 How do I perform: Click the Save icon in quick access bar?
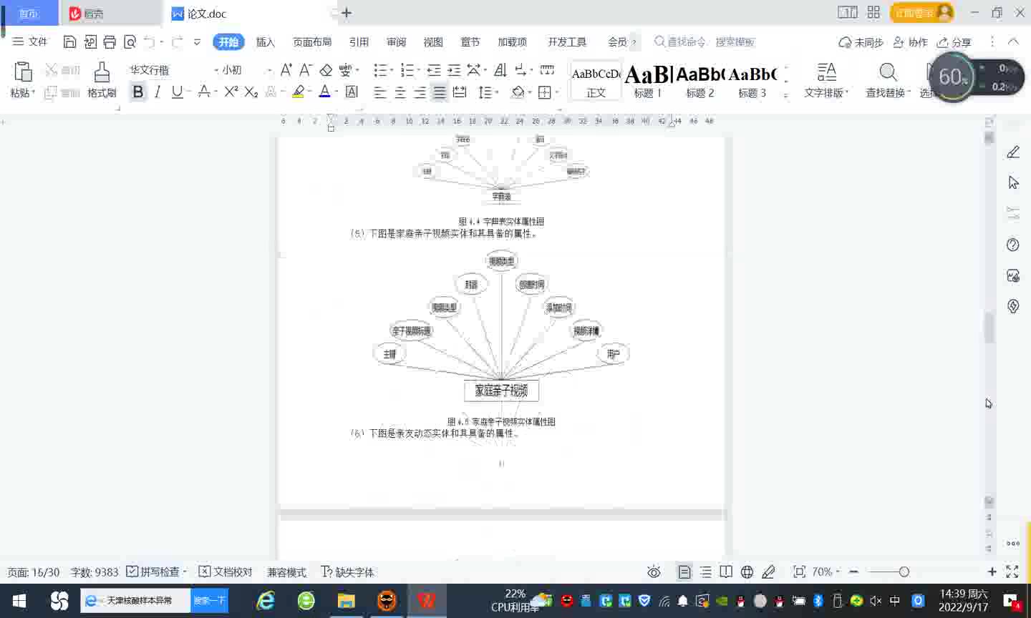[69, 42]
